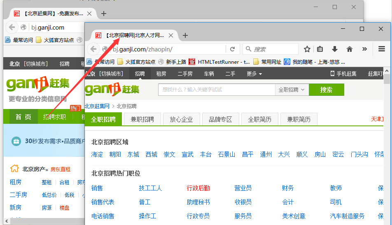The width and height of the screenshot is (392, 225).
Task: Select 二手房 in the top nav bar
Action: pos(185,74)
